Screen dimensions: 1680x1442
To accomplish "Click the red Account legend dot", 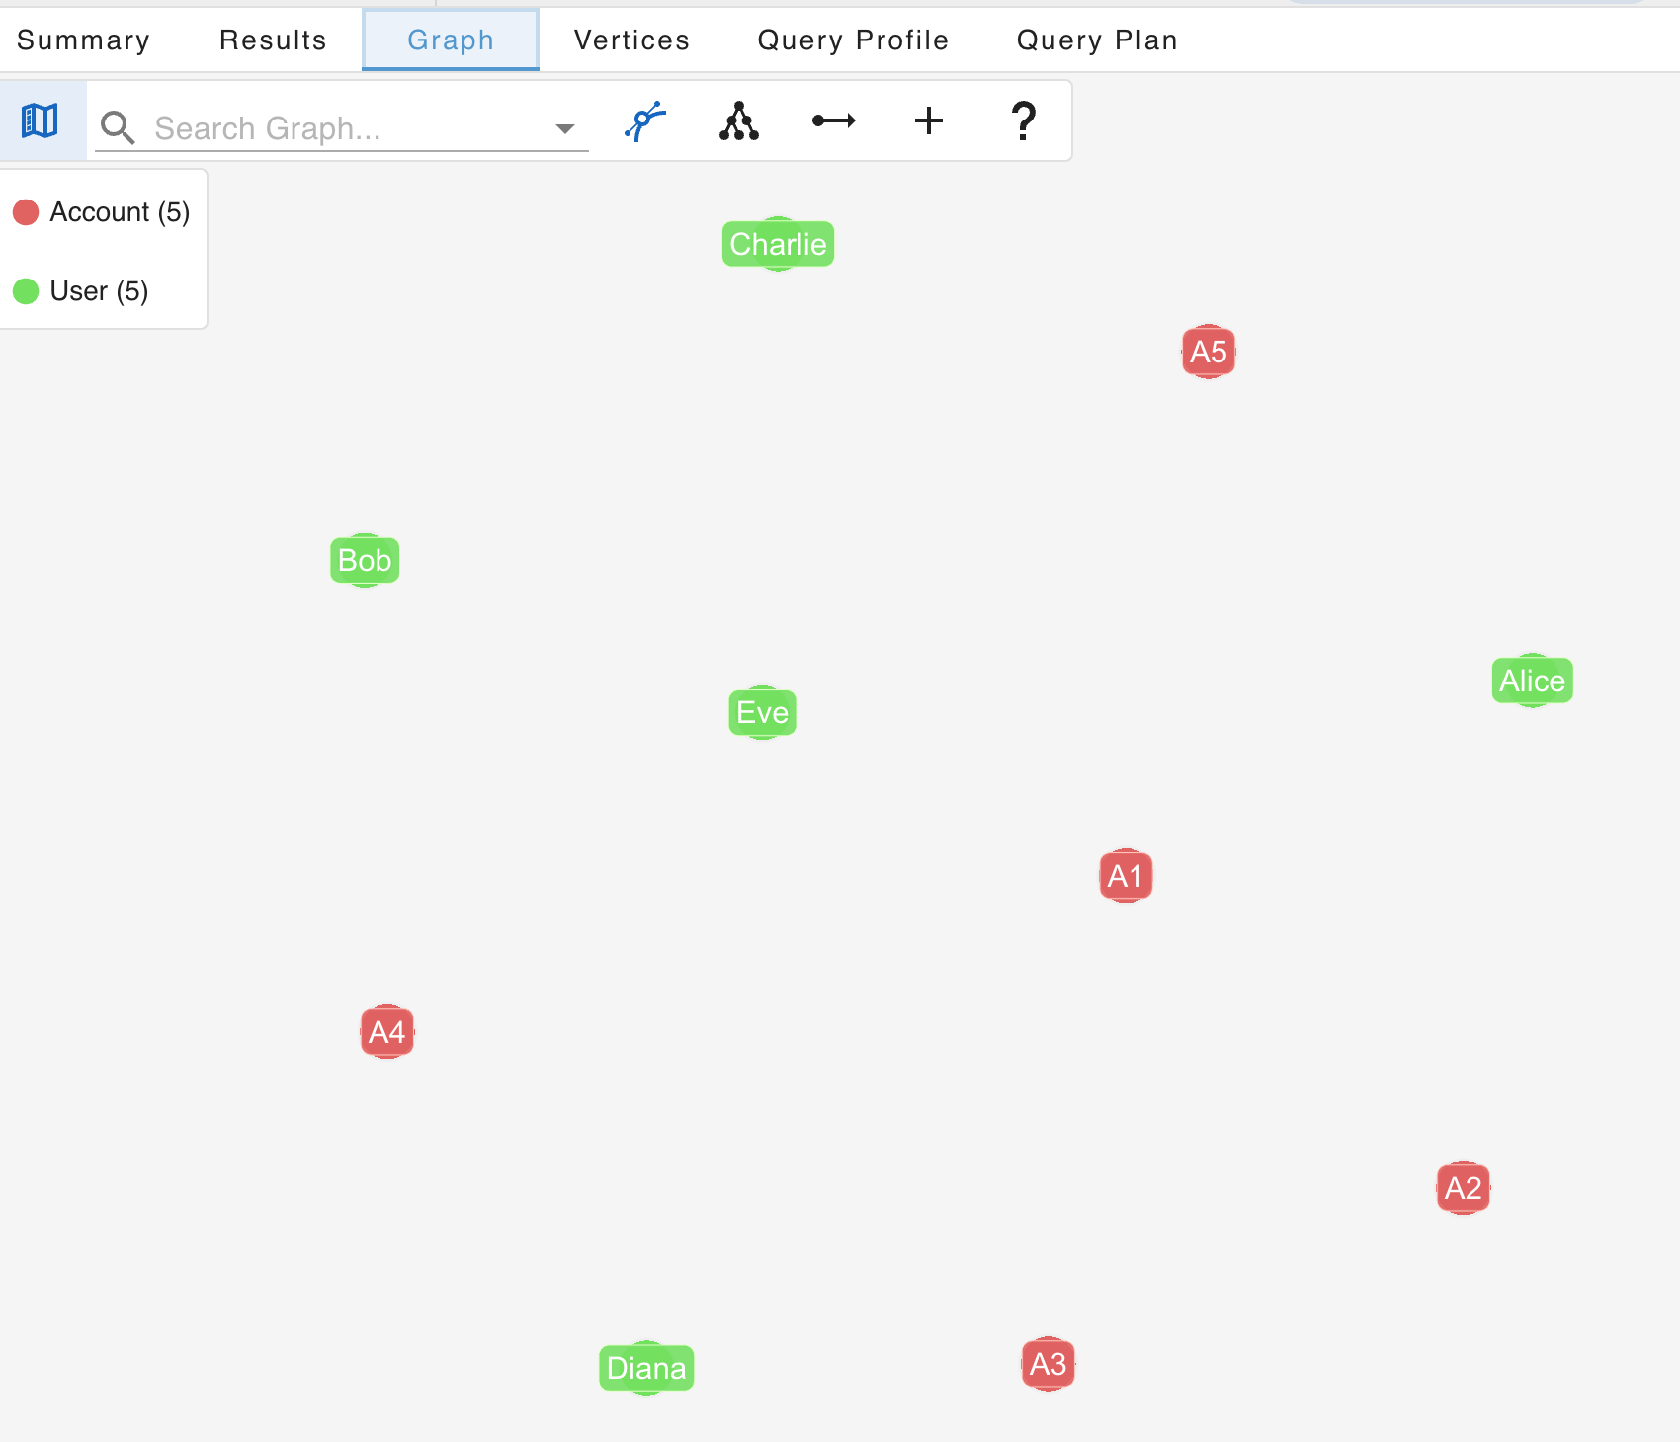I will (27, 211).
